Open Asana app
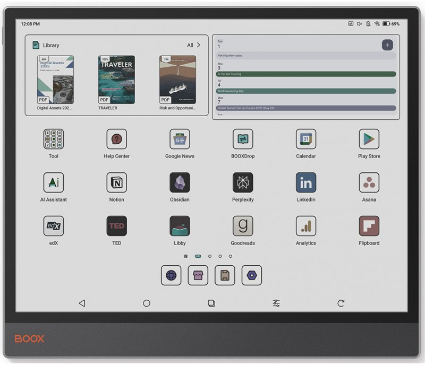 [369, 182]
